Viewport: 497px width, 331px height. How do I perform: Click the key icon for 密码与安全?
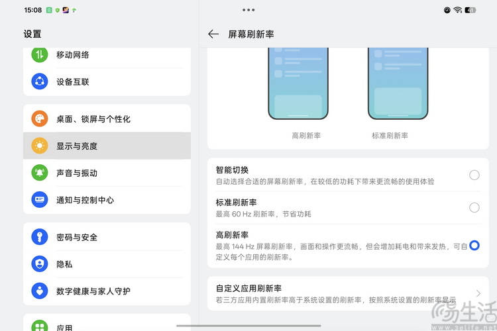pyautogui.click(x=40, y=237)
